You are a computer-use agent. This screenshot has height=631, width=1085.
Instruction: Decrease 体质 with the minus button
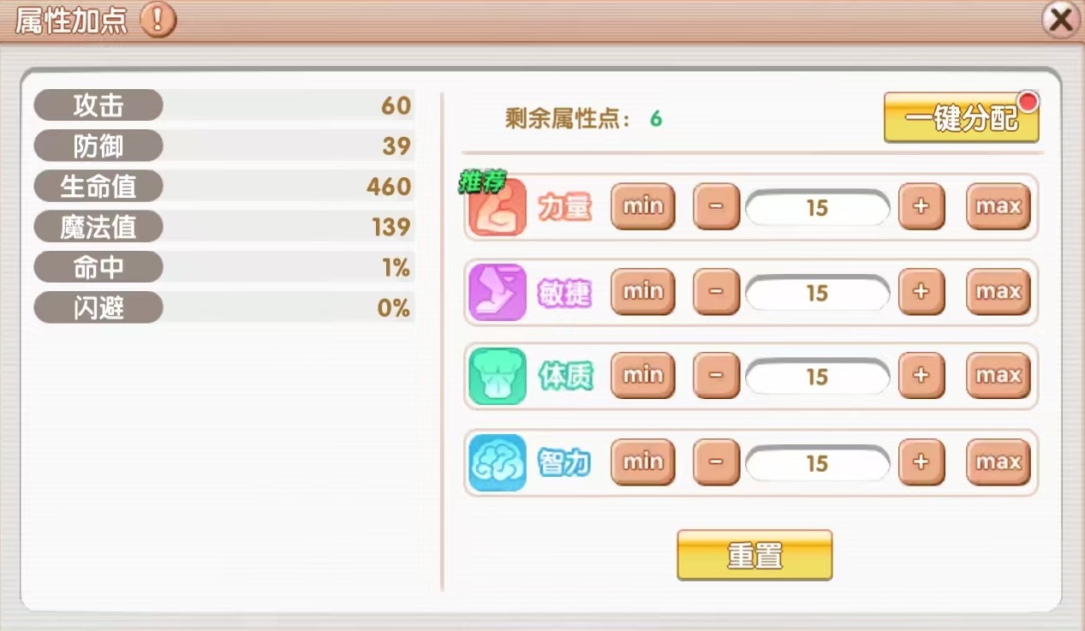(x=716, y=376)
